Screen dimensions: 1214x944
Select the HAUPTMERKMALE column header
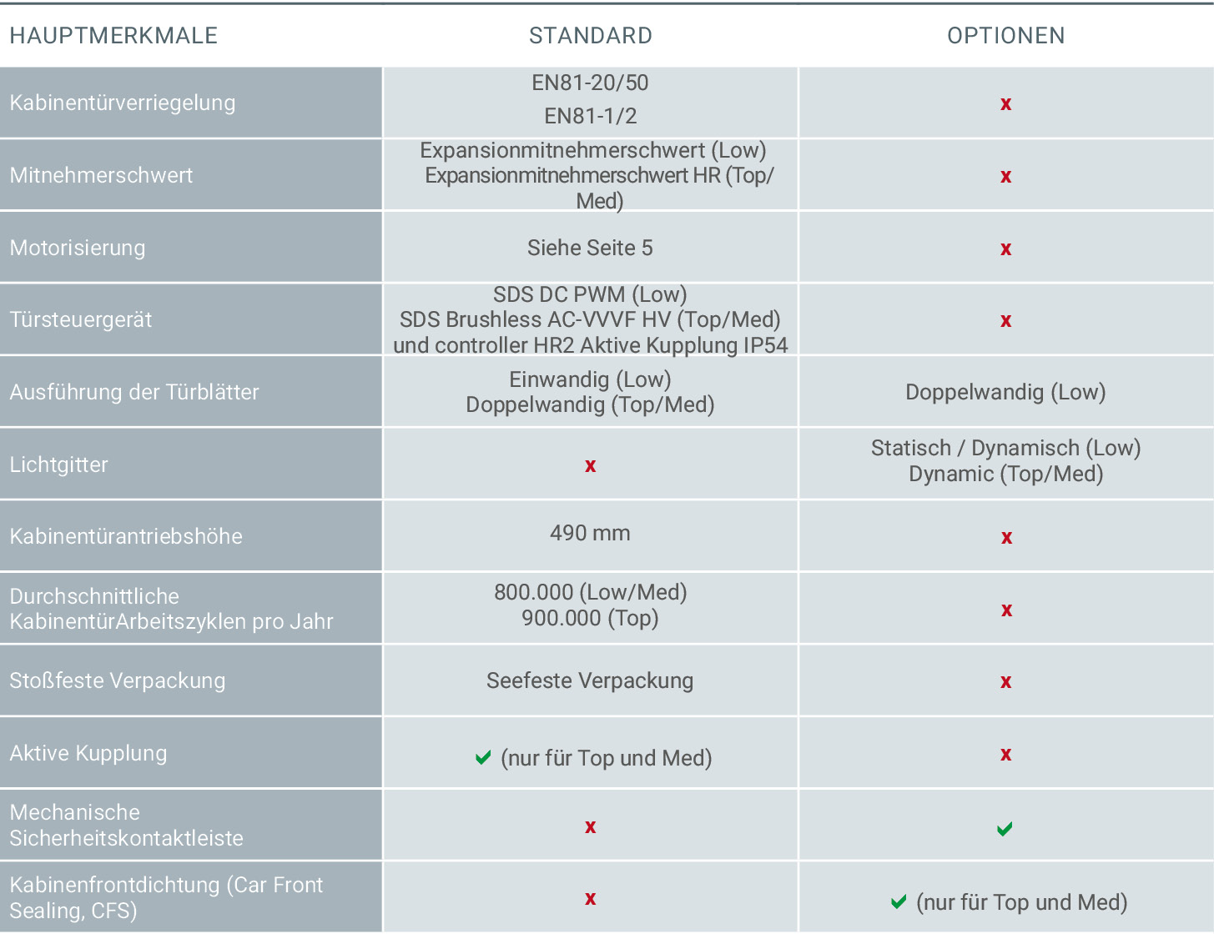[x=113, y=36]
